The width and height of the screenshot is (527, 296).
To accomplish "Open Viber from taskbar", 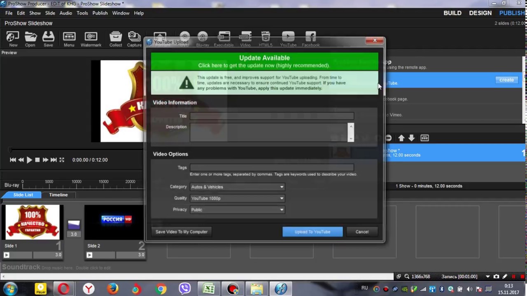I will [185, 289].
